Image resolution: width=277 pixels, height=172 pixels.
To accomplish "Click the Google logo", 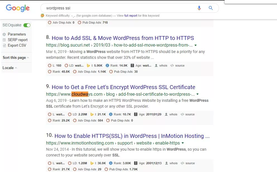I will click(x=18, y=8).
